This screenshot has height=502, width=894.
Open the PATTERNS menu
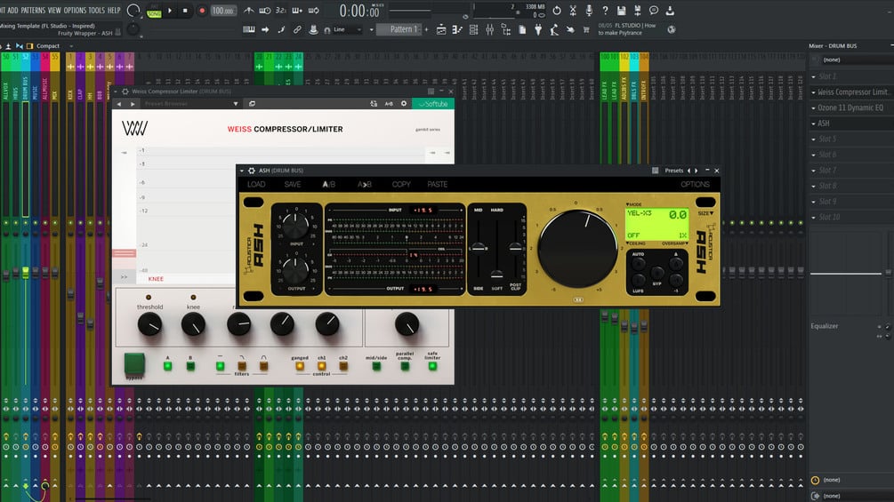pyautogui.click(x=33, y=11)
